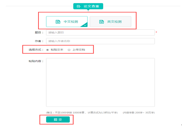Select the 中文检测 tab
Viewport: 182px width, 127px height.
(x=67, y=21)
